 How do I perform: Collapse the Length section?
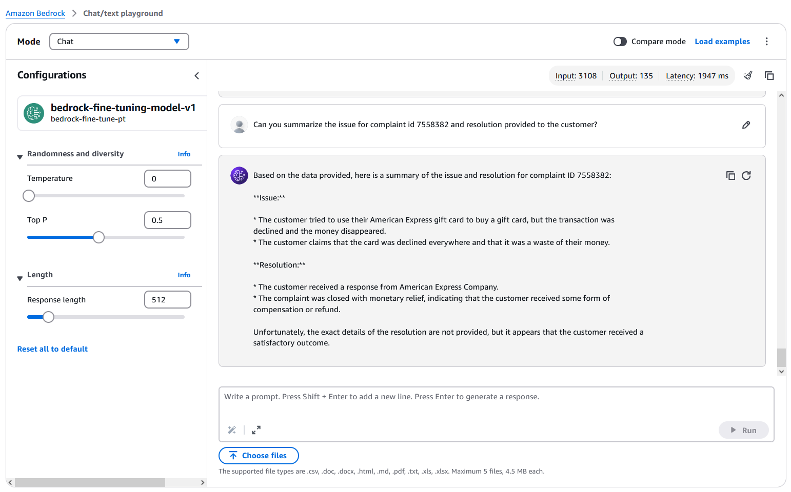[20, 278]
